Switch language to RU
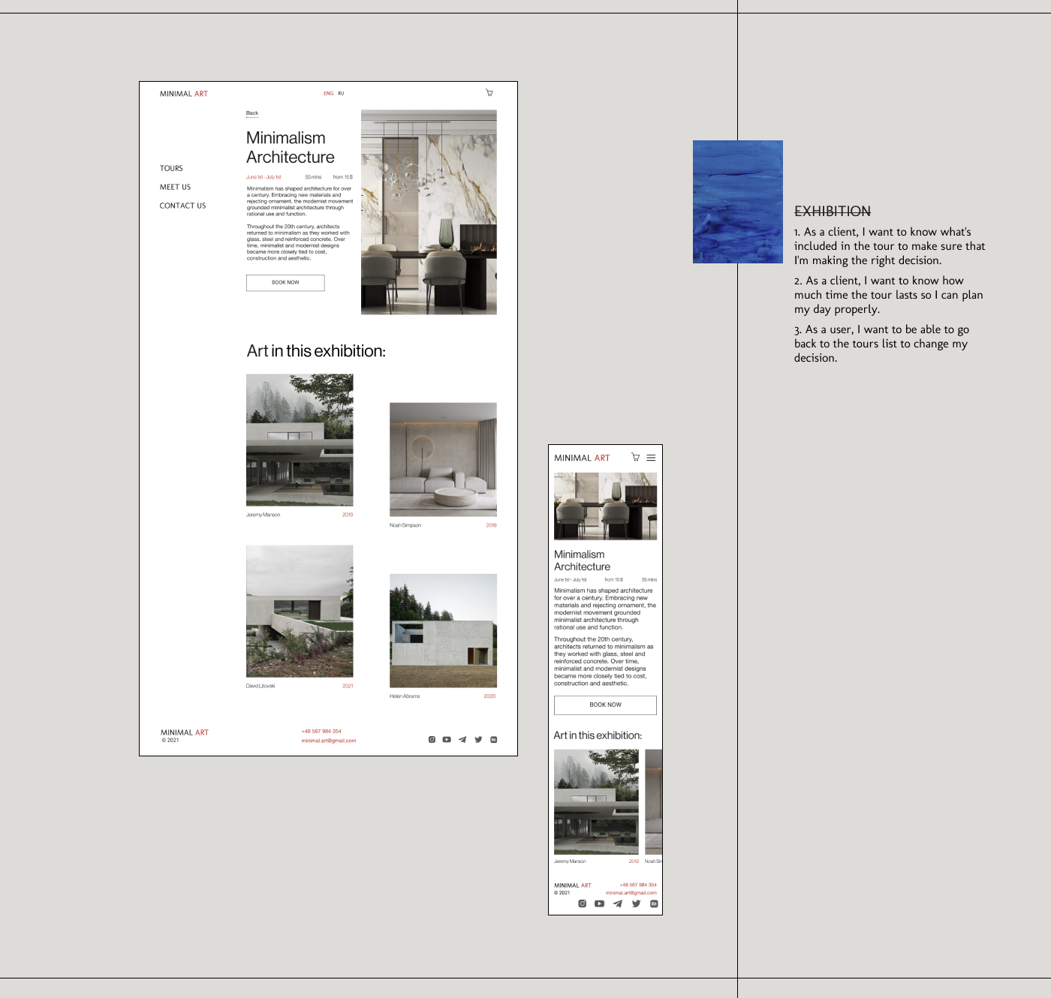Viewport: 1051px width, 998px height. [x=341, y=94]
